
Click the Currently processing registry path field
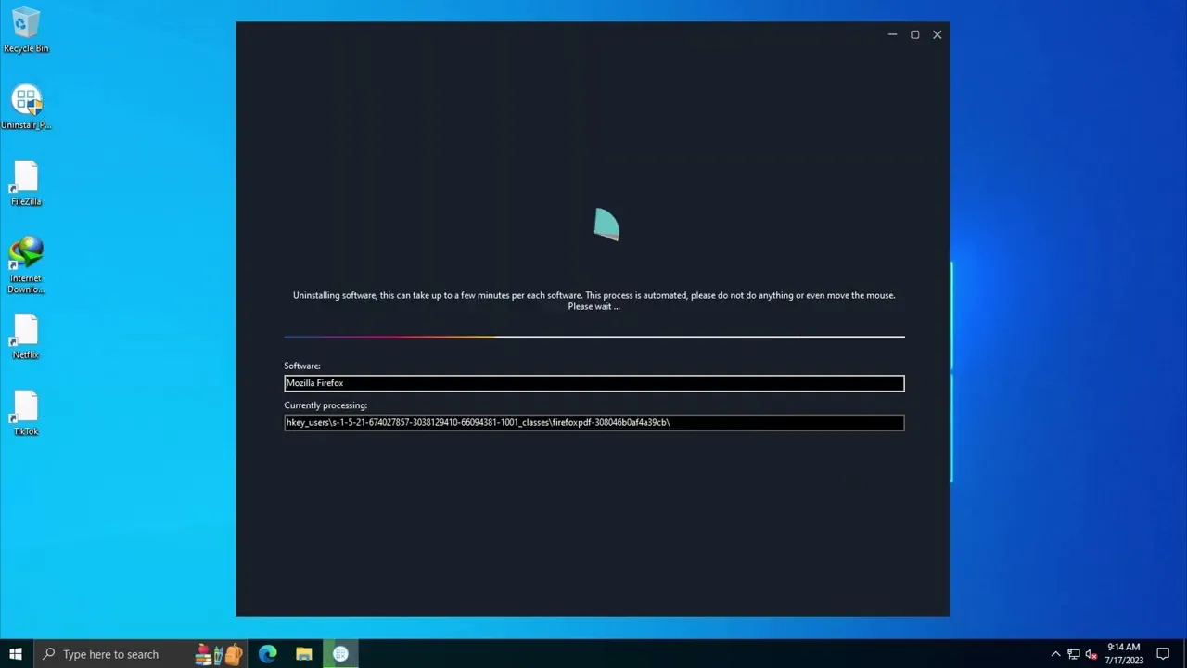(594, 423)
